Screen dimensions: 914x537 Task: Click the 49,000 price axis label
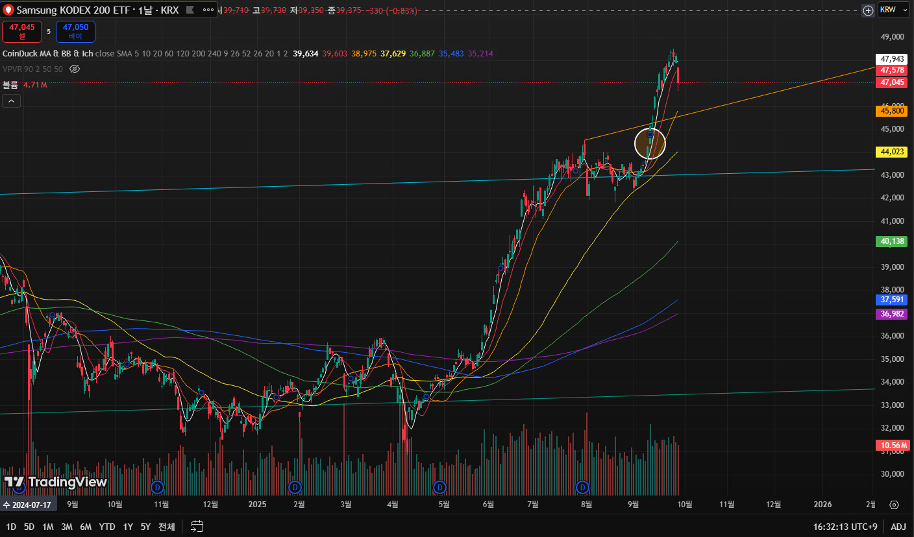(x=893, y=37)
